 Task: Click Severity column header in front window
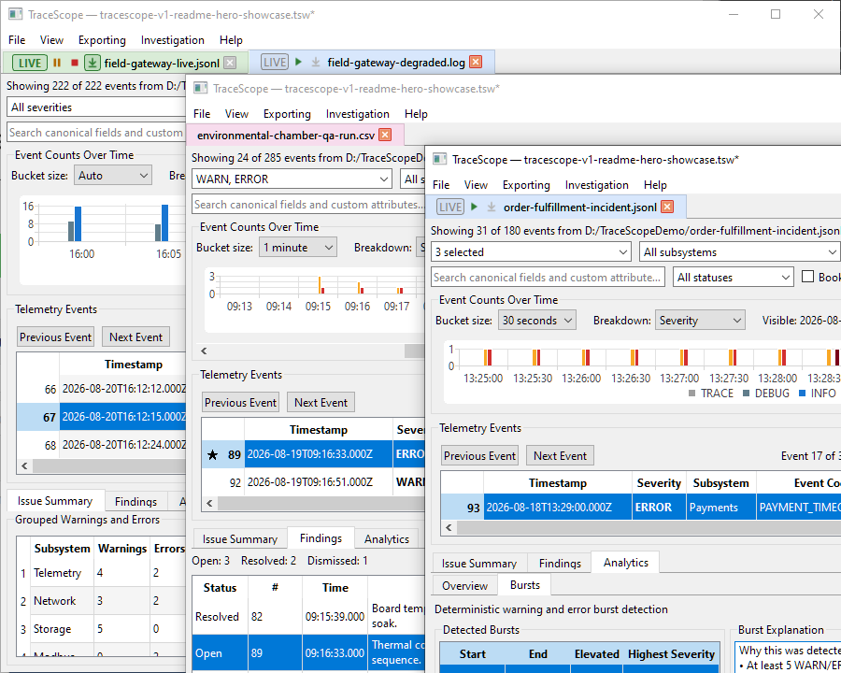click(659, 483)
